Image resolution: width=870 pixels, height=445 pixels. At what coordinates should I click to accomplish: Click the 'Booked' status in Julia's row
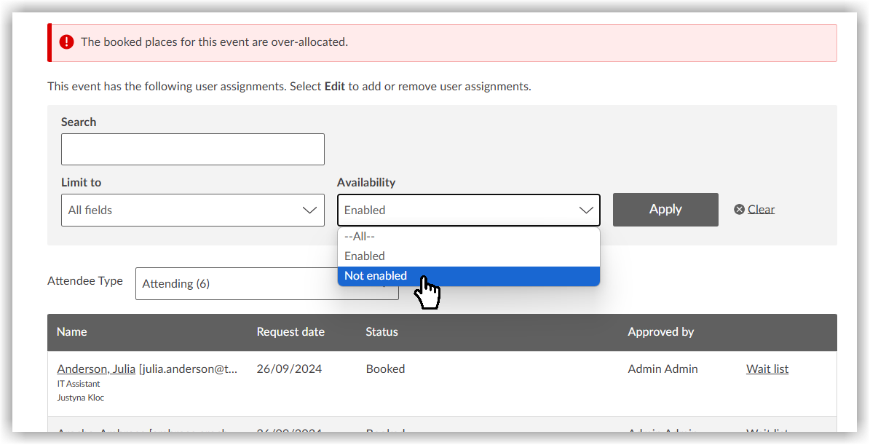point(385,369)
